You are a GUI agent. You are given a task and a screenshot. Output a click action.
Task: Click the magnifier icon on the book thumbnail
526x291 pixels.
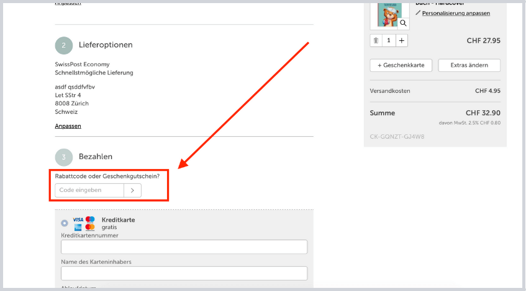(403, 23)
